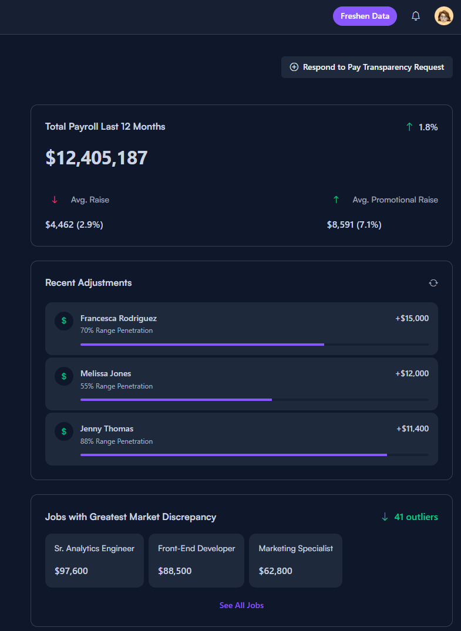Image resolution: width=461 pixels, height=631 pixels.
Task: Click the dollar icon next to Melissa Jones
Action: [x=63, y=376]
